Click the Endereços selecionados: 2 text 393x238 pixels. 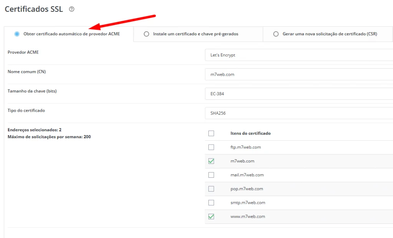point(34,130)
